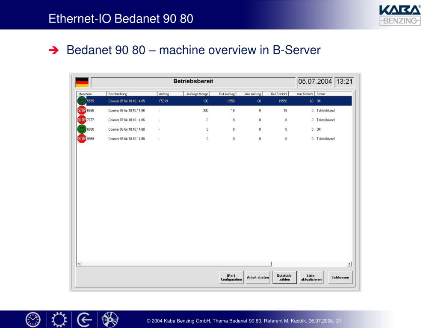Close the window with Schliessen button
This screenshot has height=328, width=438.
340,278
